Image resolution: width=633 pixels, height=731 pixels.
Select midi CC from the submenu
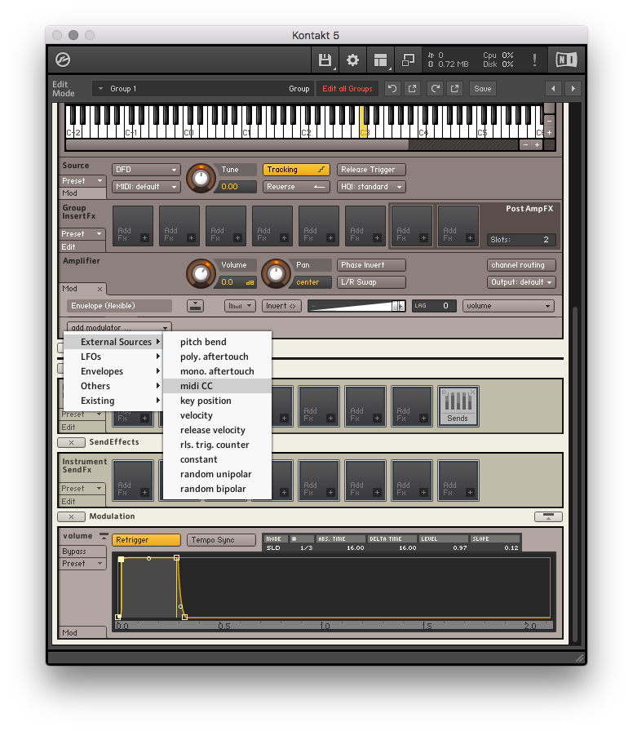(x=217, y=386)
